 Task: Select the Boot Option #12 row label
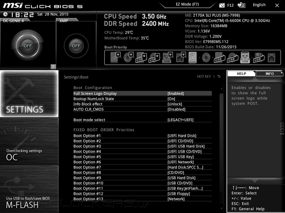click(x=88, y=194)
